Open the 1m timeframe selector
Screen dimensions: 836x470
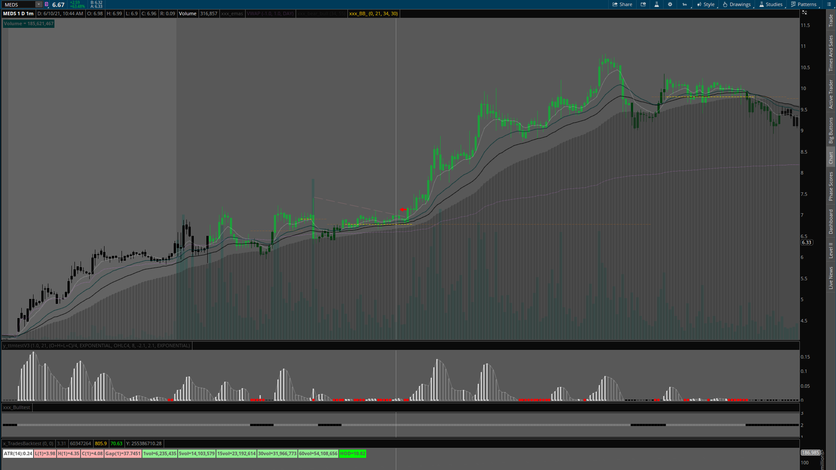click(x=685, y=4)
